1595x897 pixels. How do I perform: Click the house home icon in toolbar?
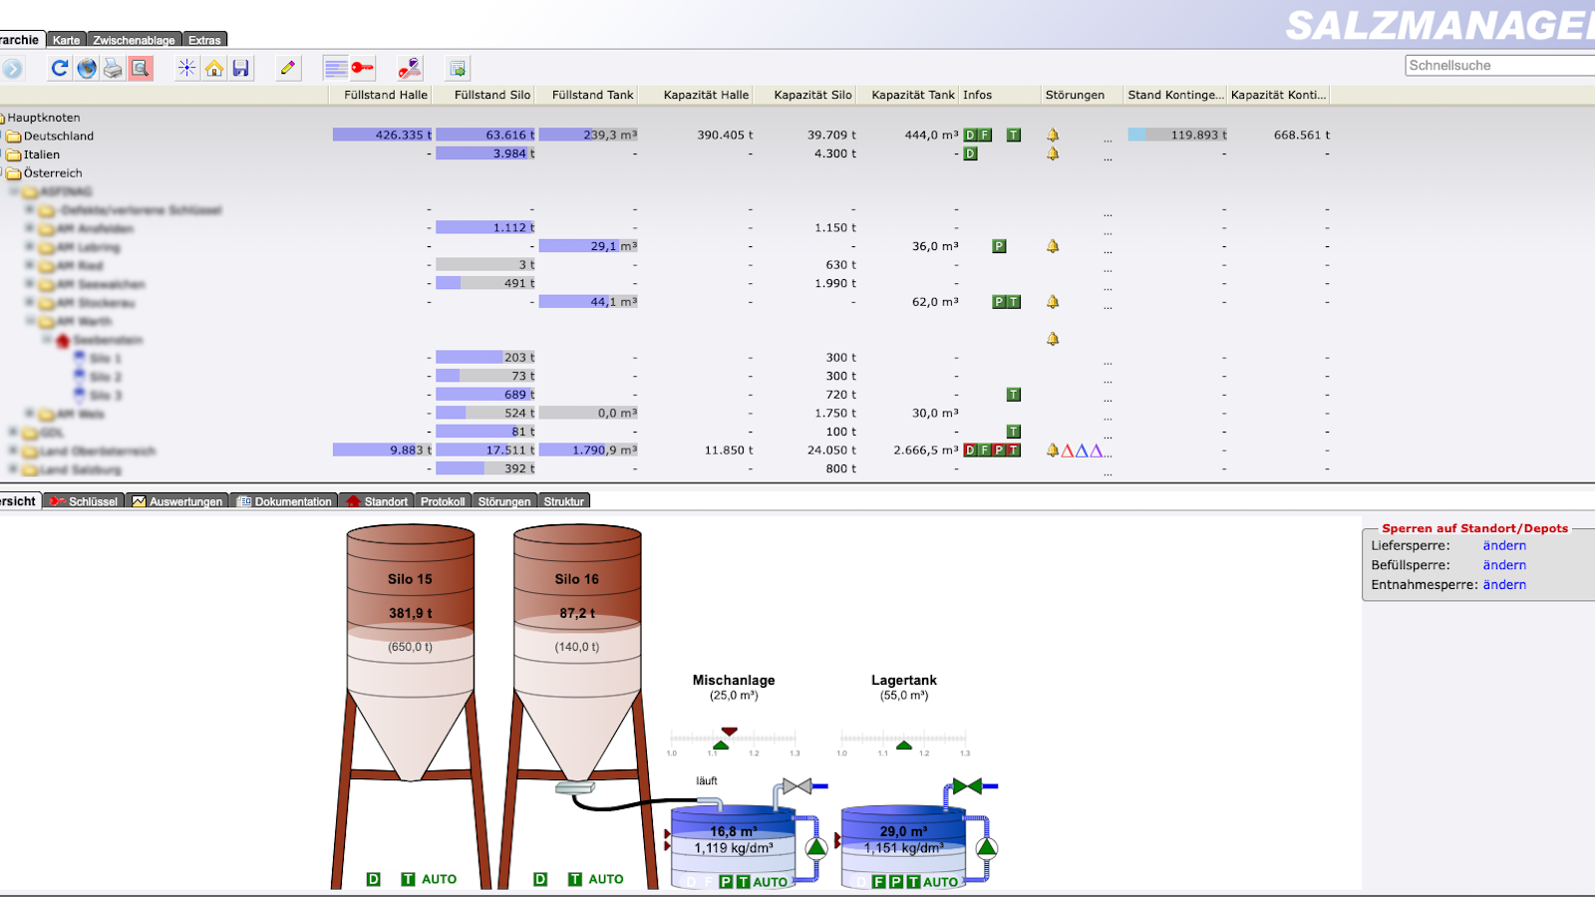tap(214, 68)
